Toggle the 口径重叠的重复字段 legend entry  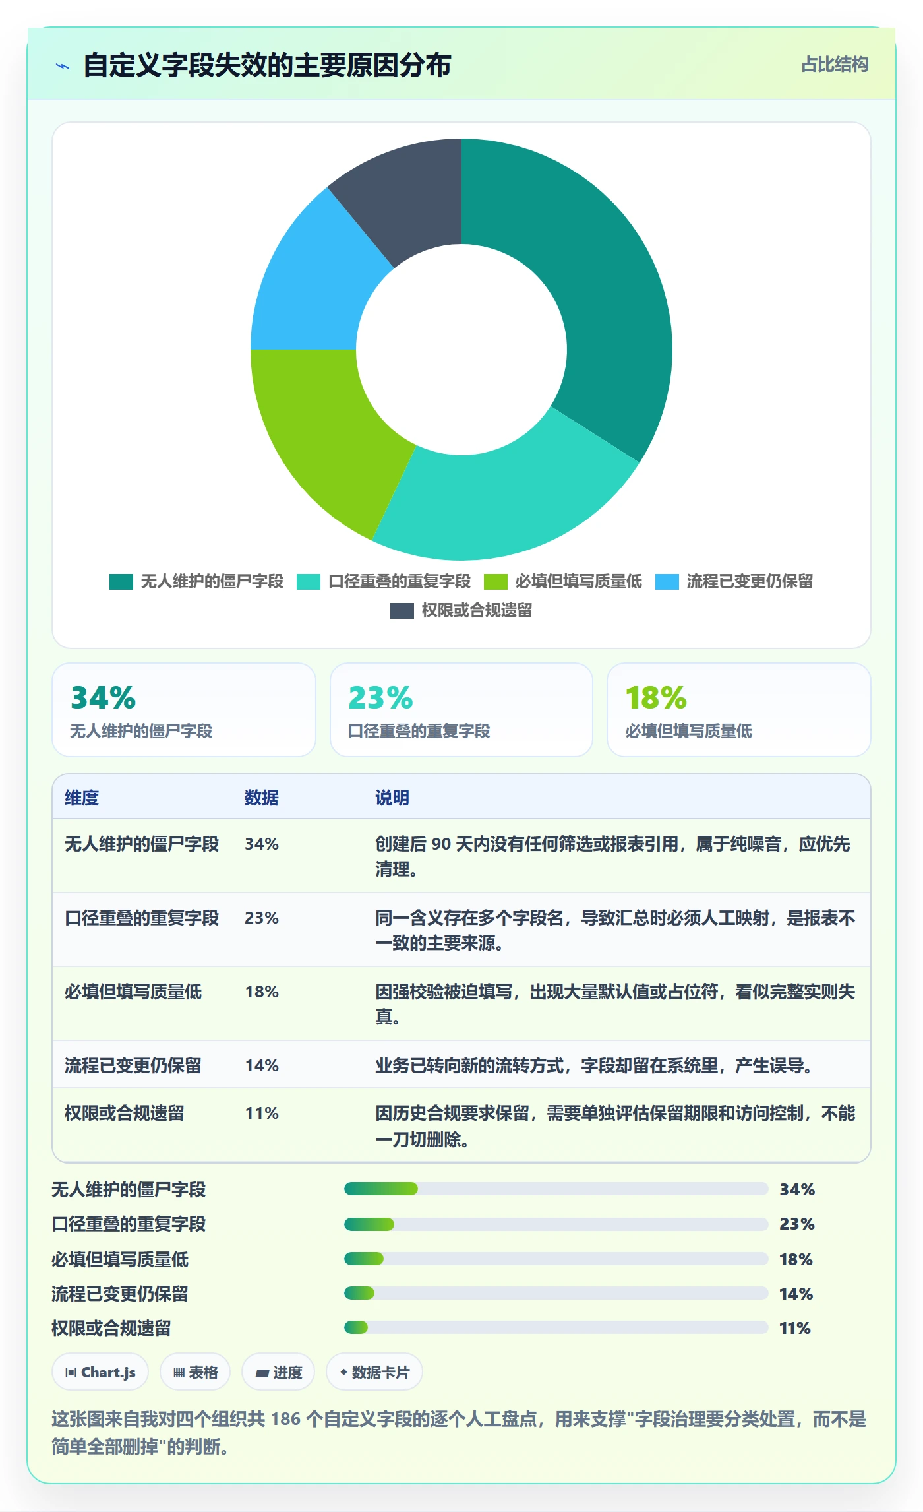tap(384, 581)
